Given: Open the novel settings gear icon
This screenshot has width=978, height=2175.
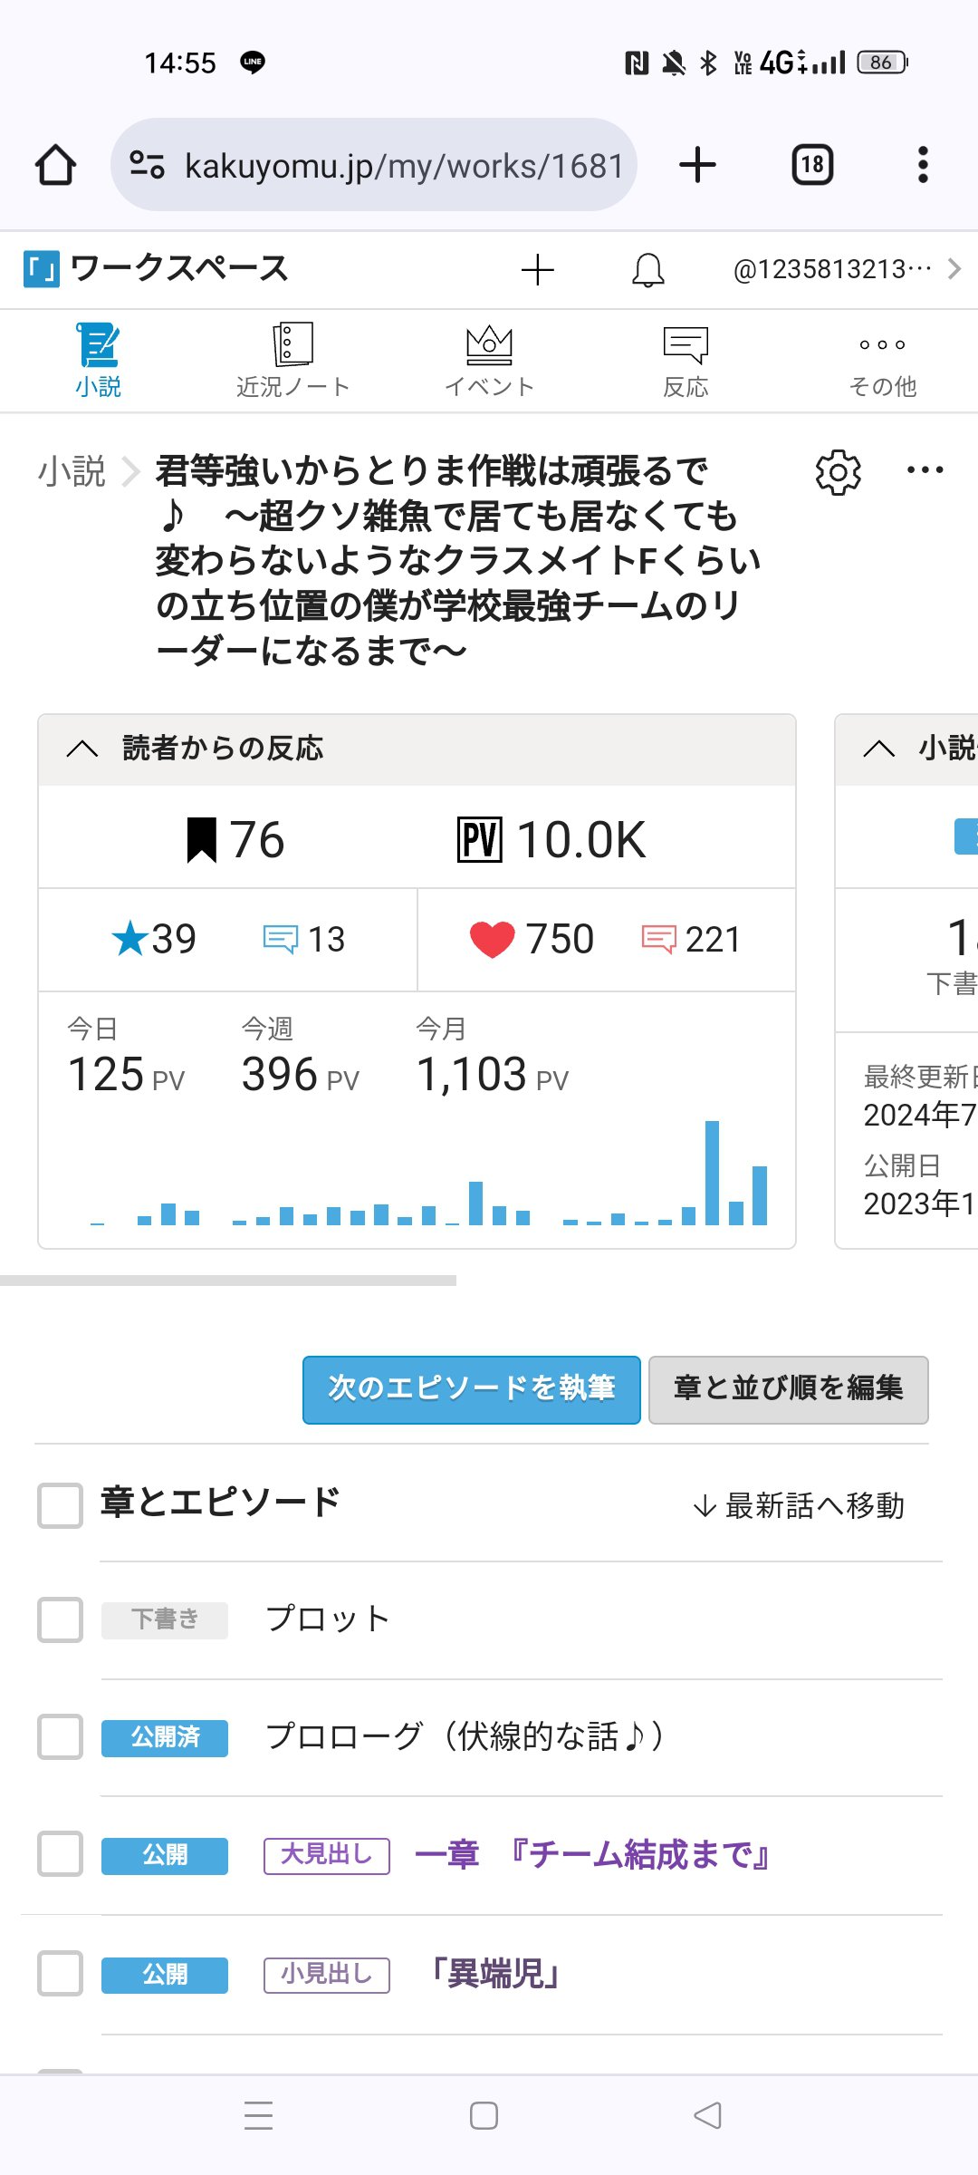Looking at the screenshot, I should (838, 472).
